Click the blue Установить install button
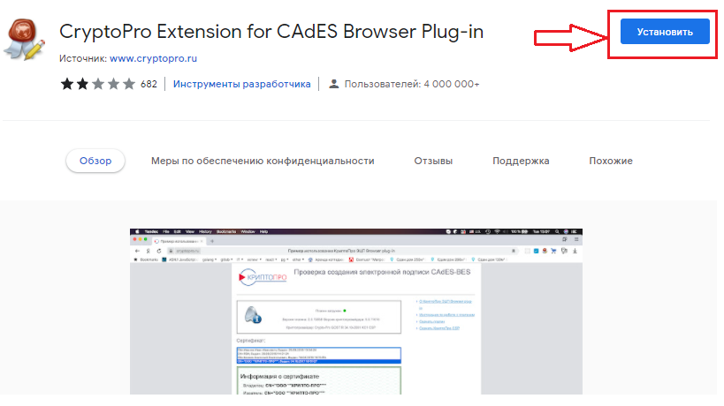 pyautogui.click(x=665, y=32)
